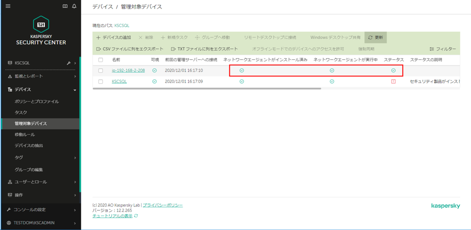Open the hamburger menu icon
471x230 pixels.
click(7, 6)
